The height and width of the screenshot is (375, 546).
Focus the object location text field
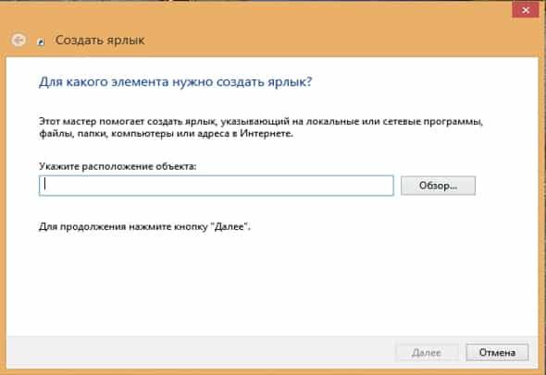point(217,186)
